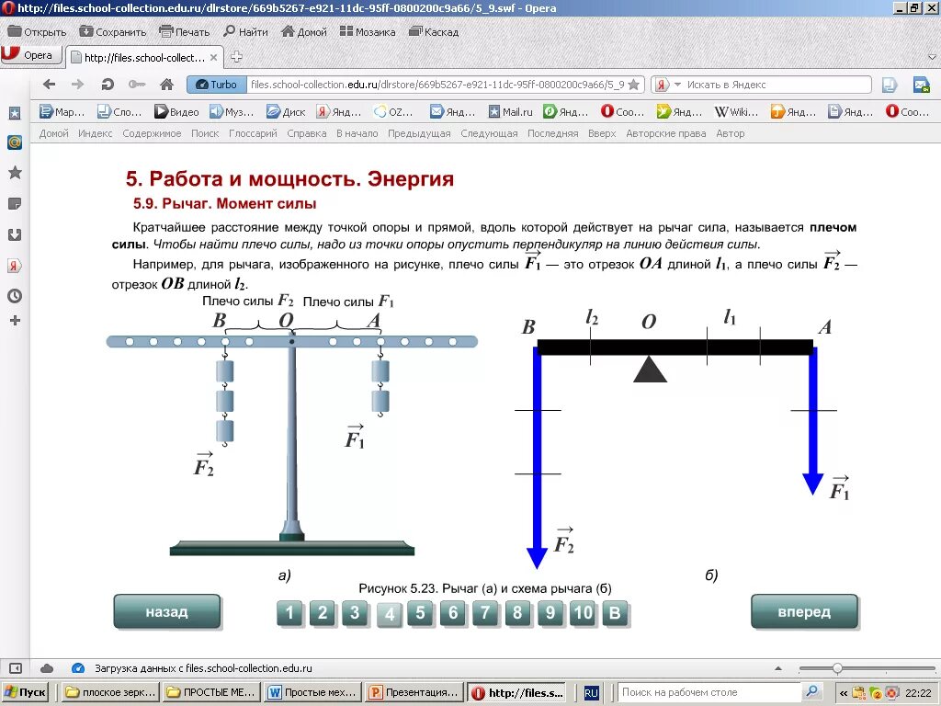The width and height of the screenshot is (941, 706).
Task: Click status bar Turbo speedometer icon
Action: pyautogui.click(x=77, y=668)
